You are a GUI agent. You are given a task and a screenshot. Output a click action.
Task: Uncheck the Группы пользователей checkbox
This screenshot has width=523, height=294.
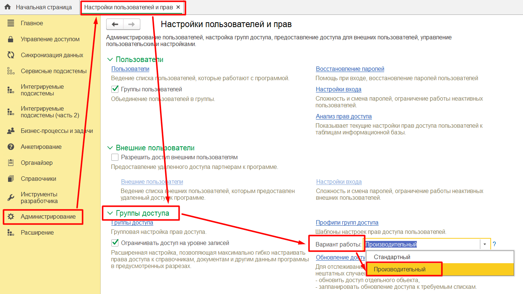pos(115,89)
